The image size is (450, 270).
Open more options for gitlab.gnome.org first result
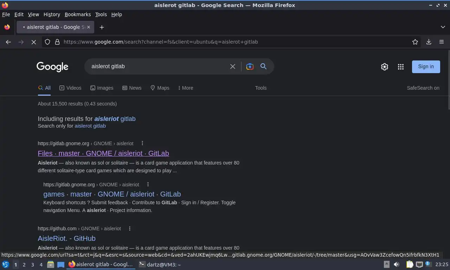142,143
